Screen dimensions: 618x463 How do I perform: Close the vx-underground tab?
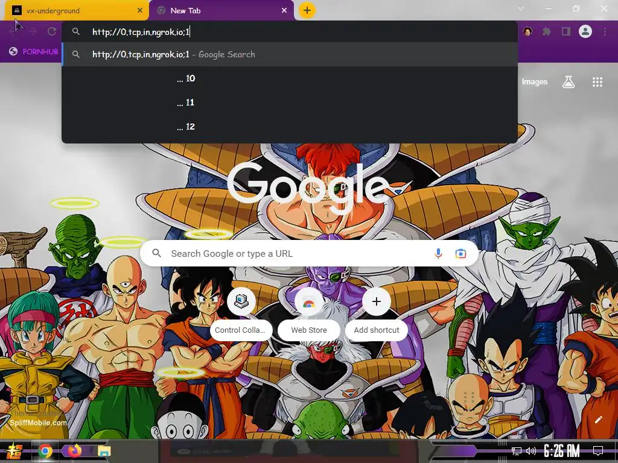tap(140, 11)
